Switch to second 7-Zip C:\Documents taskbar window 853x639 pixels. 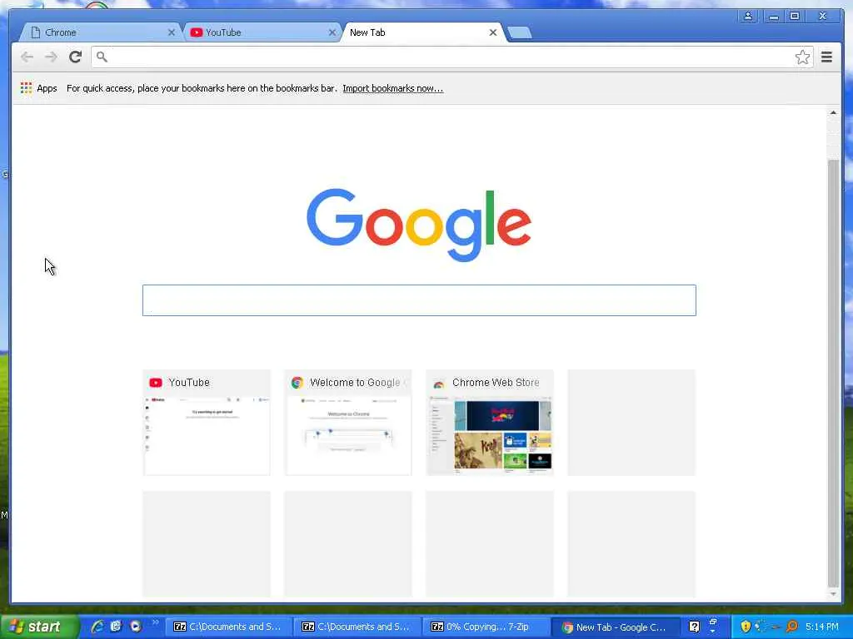click(x=357, y=627)
